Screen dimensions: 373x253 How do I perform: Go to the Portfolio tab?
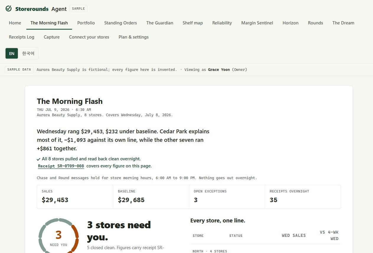tap(86, 23)
